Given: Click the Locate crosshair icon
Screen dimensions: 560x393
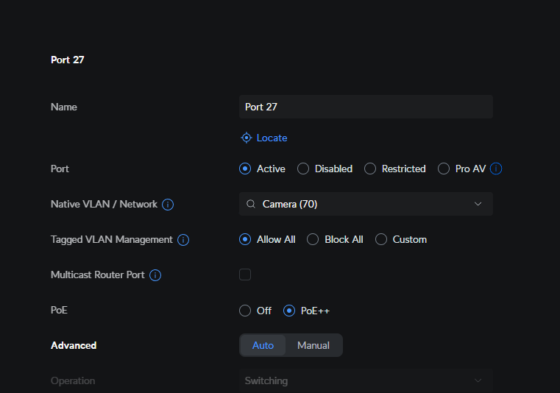Looking at the screenshot, I should 247,138.
